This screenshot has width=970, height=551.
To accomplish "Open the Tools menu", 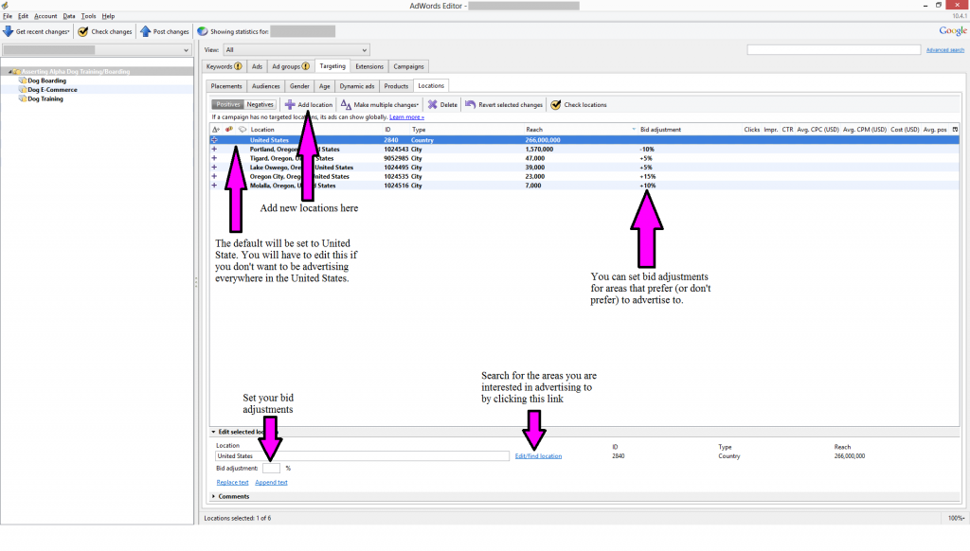I will click(x=88, y=16).
